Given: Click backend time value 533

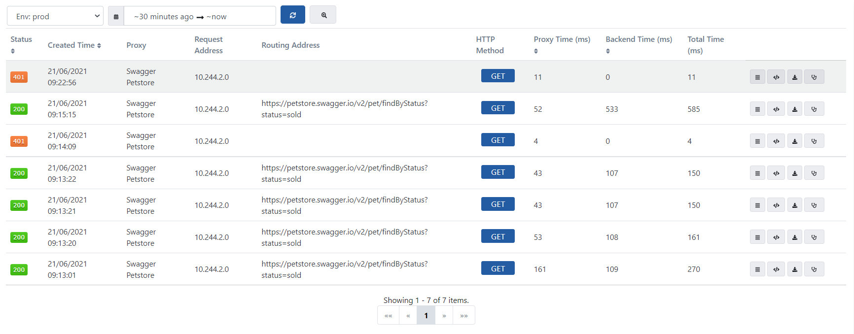Looking at the screenshot, I should pyautogui.click(x=612, y=109).
